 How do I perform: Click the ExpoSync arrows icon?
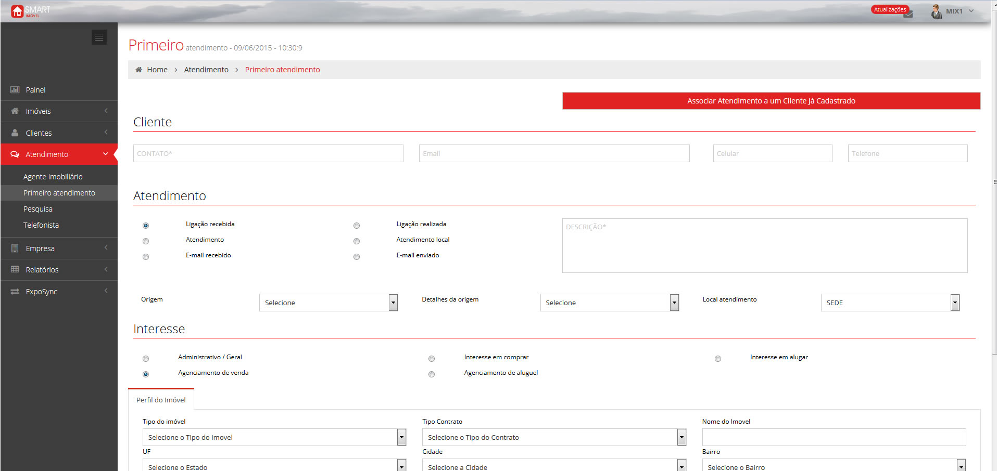pos(15,292)
